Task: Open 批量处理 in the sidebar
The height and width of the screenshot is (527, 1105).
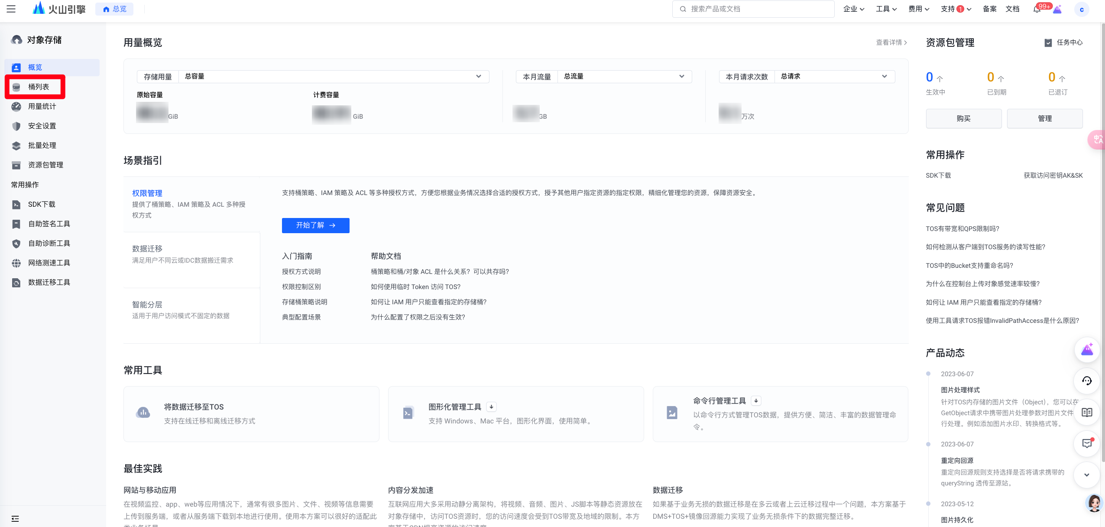Action: (x=42, y=145)
